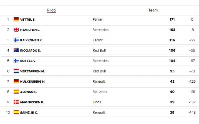Screen dimensions: 199x124
Task: Select the HULKENBERG N. driver name
Action: tap(33, 81)
